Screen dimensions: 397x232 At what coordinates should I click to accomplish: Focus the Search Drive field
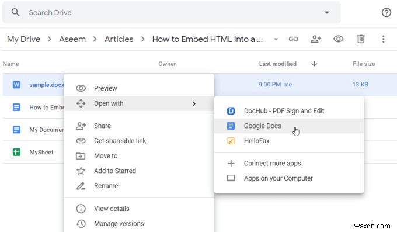pyautogui.click(x=172, y=12)
